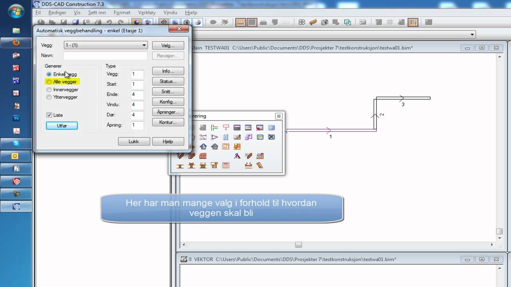Expand the long dropdown below main toolbar

[x=473, y=35]
